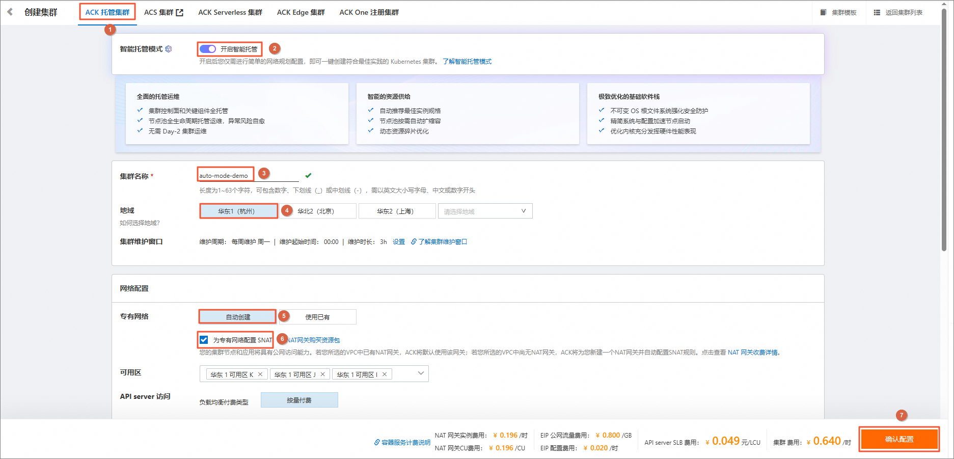Switch to ACK One 注册集群 tab
The height and width of the screenshot is (459, 954).
pos(369,12)
